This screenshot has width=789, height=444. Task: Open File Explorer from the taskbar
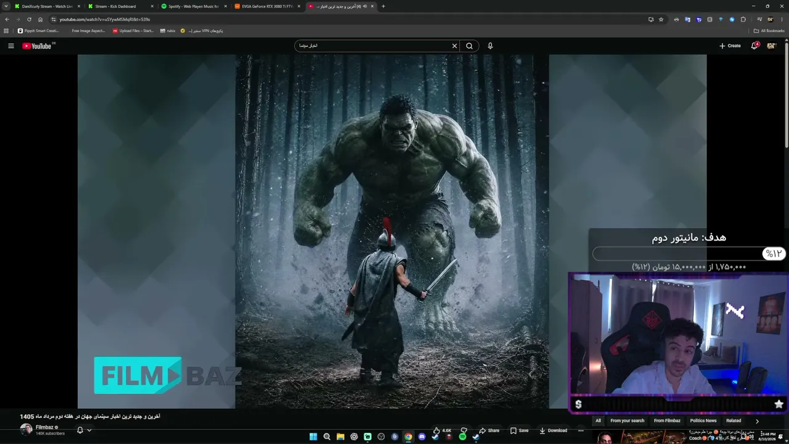(340, 437)
